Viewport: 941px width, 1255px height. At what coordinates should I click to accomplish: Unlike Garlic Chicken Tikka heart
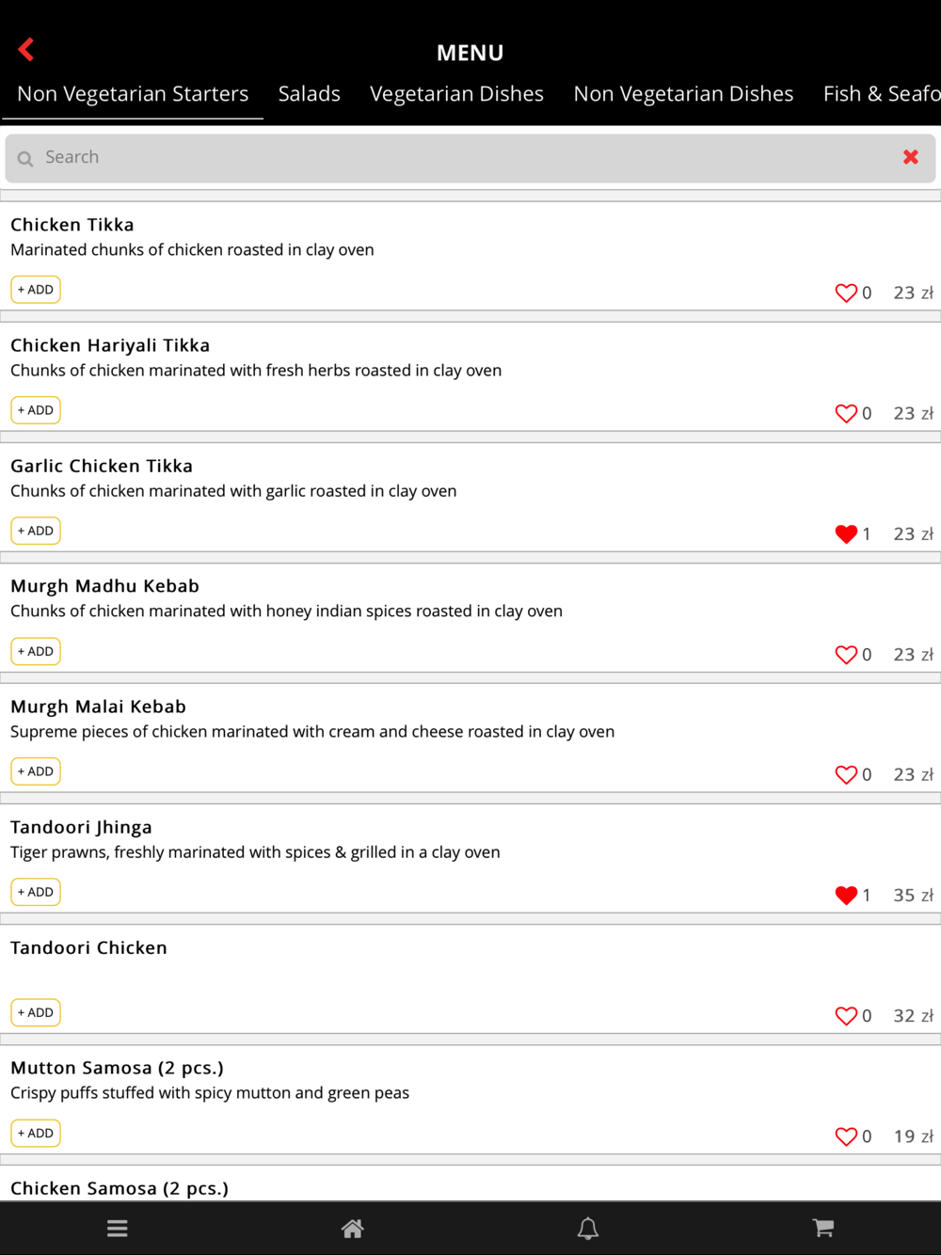(846, 533)
